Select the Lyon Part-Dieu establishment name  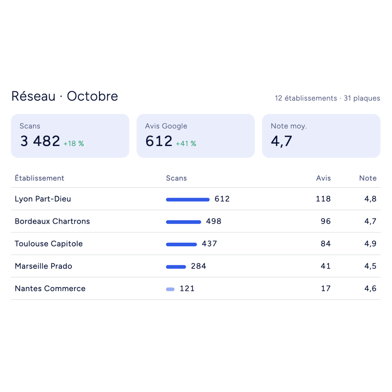[x=43, y=199]
